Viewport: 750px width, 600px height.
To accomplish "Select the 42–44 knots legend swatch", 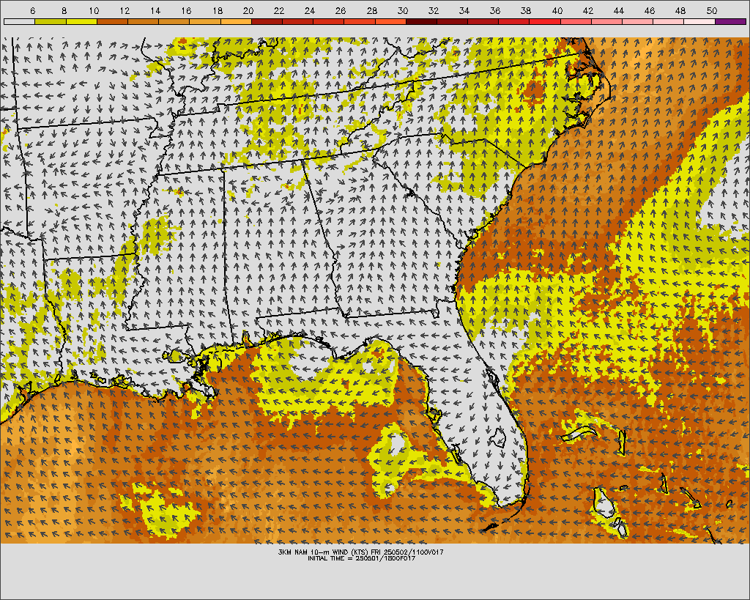I will point(607,21).
